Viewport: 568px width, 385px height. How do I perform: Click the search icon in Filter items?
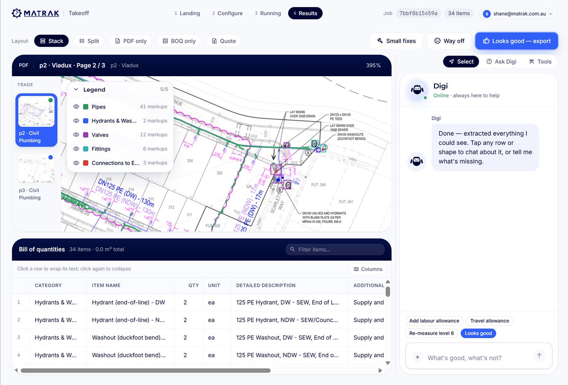pyautogui.click(x=293, y=249)
